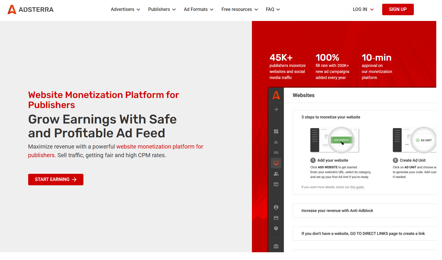442x260 pixels.
Task: Click the 'Website Monetization Platform for Publishers' heading
Action: [104, 100]
